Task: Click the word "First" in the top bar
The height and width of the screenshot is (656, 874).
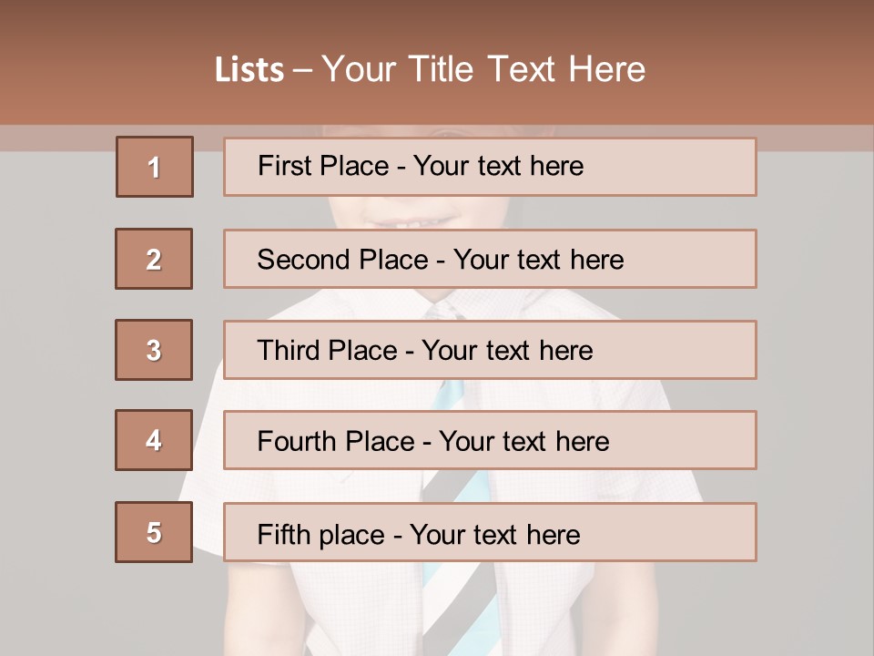Action: pyautogui.click(x=283, y=166)
